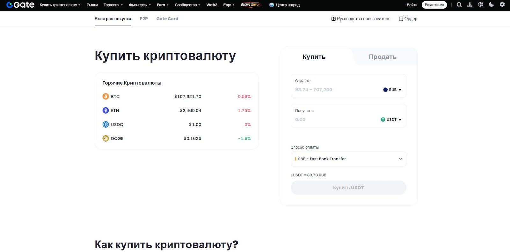This screenshot has height=252, width=510.
Task: Switch to the Gate Card tab
Action: coord(167,19)
